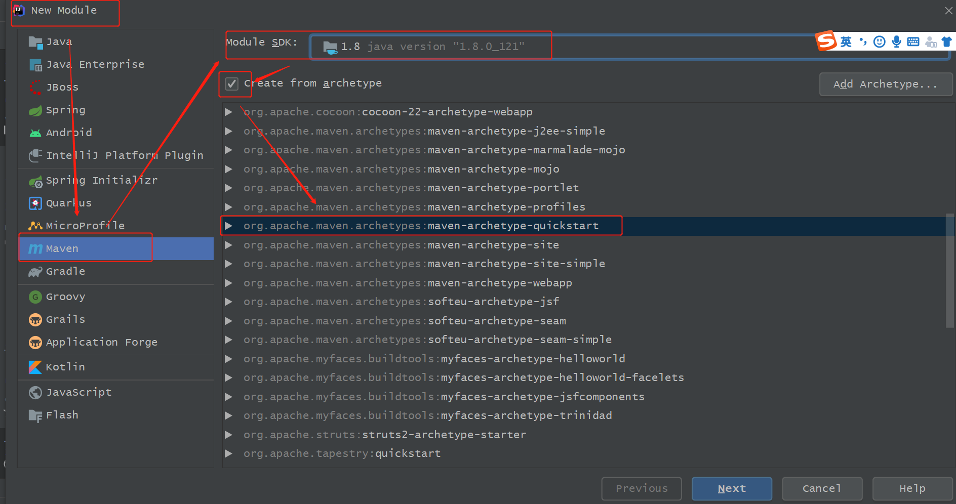This screenshot has width=956, height=504.
Task: Select Maven in the module type list
Action: click(116, 248)
